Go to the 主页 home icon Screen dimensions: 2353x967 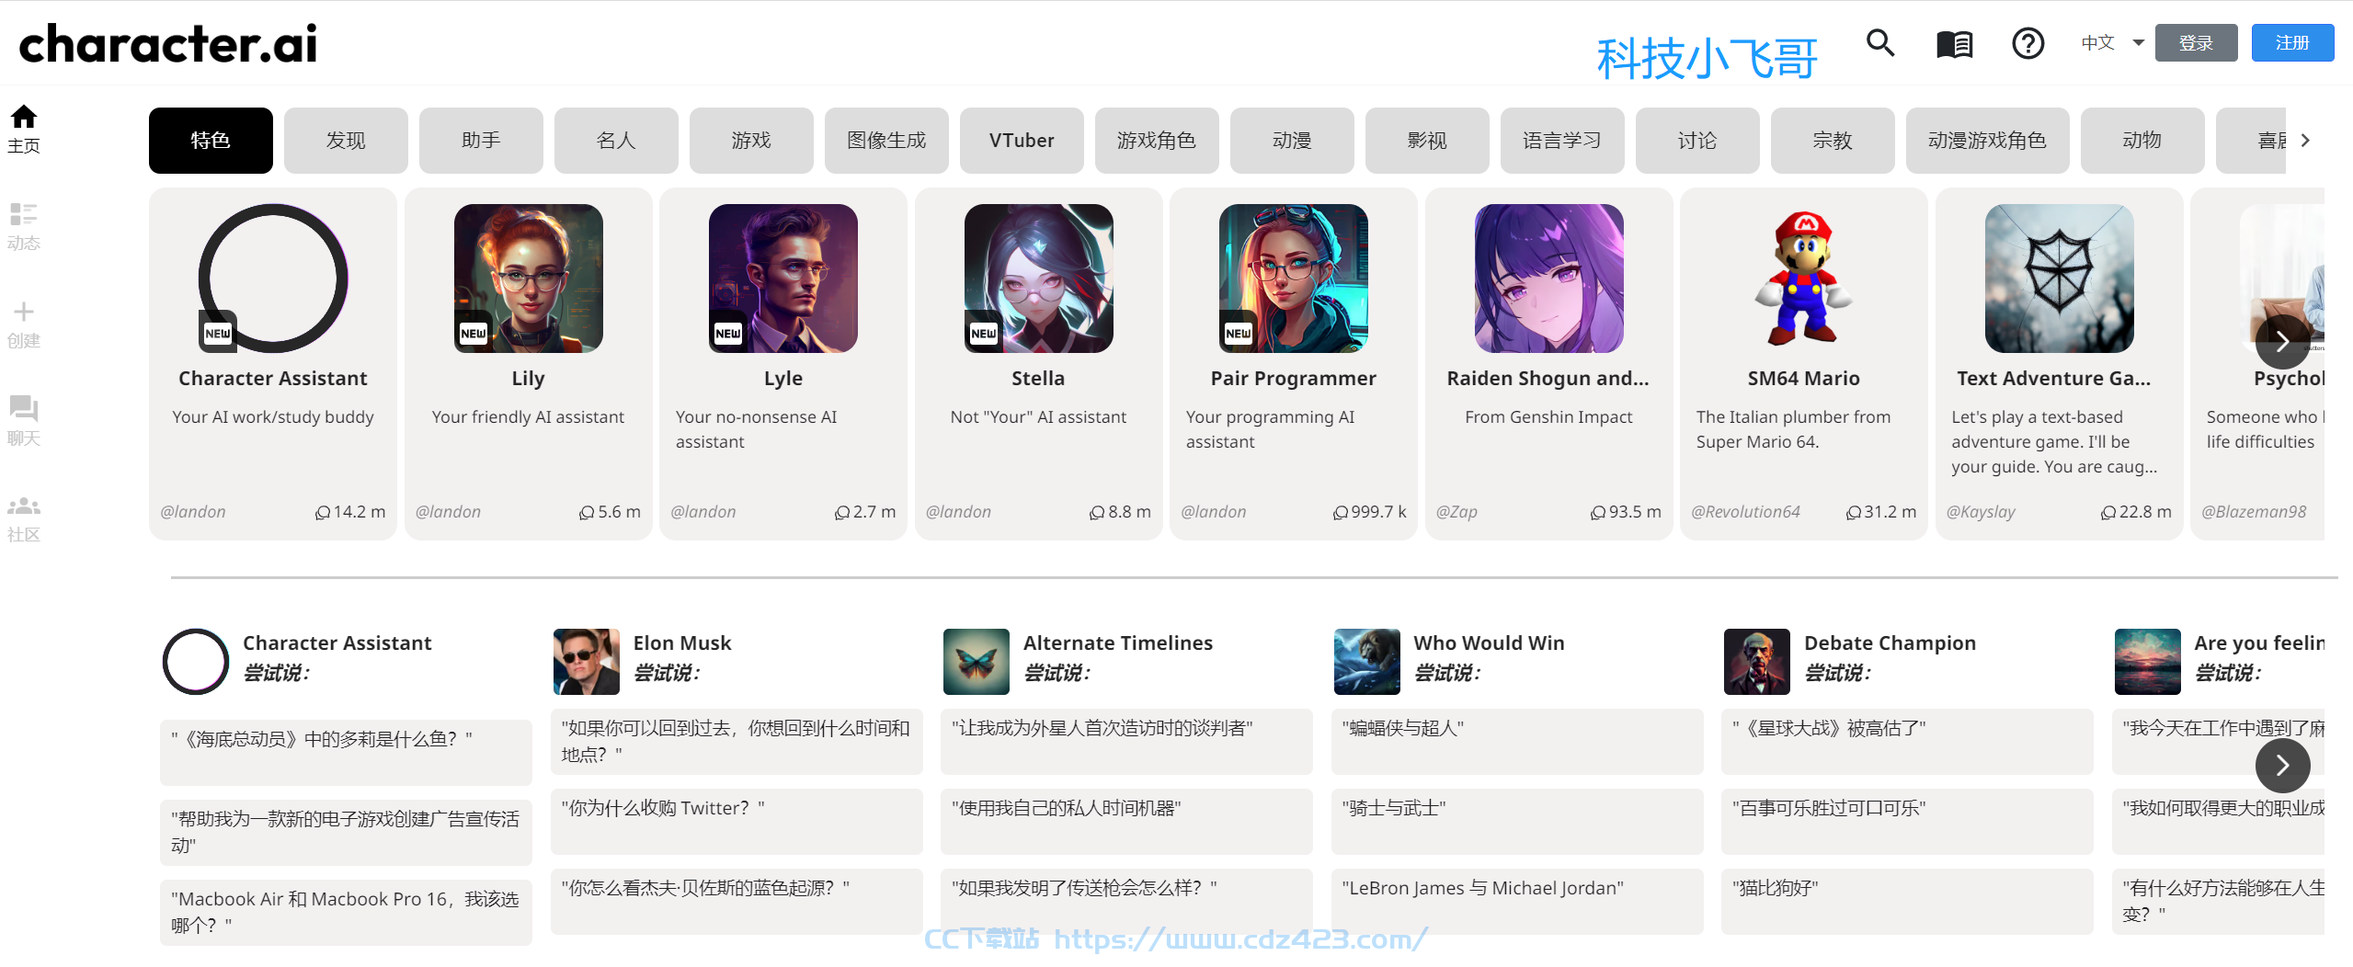(23, 117)
